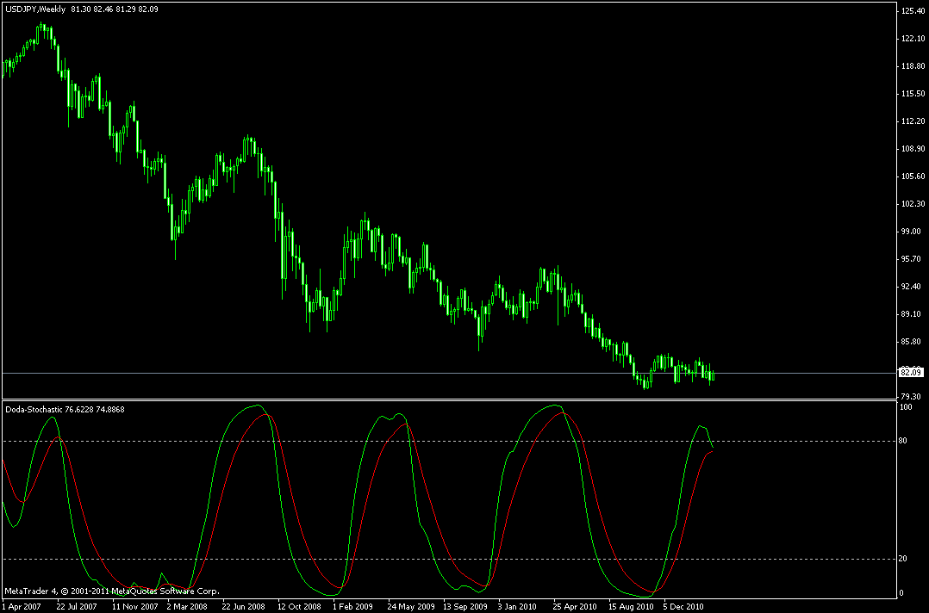
Task: Click the 118.80 price axis label
Action: click(x=912, y=65)
